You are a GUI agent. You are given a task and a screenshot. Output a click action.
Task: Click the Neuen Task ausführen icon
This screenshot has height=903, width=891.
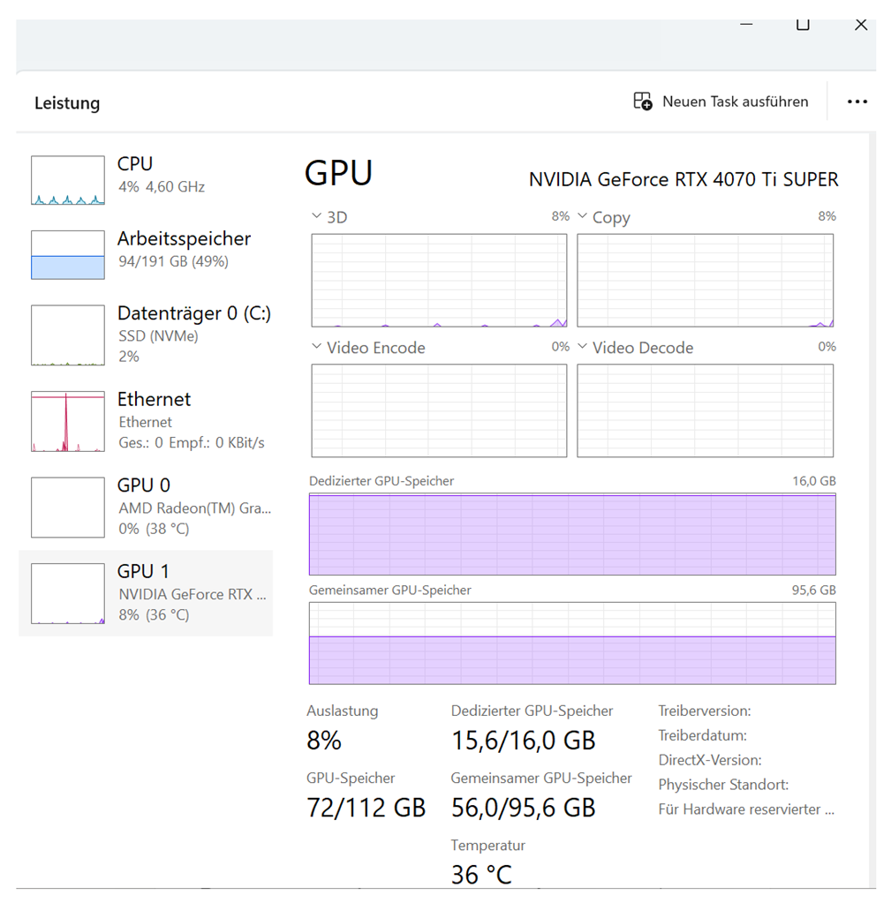(643, 102)
